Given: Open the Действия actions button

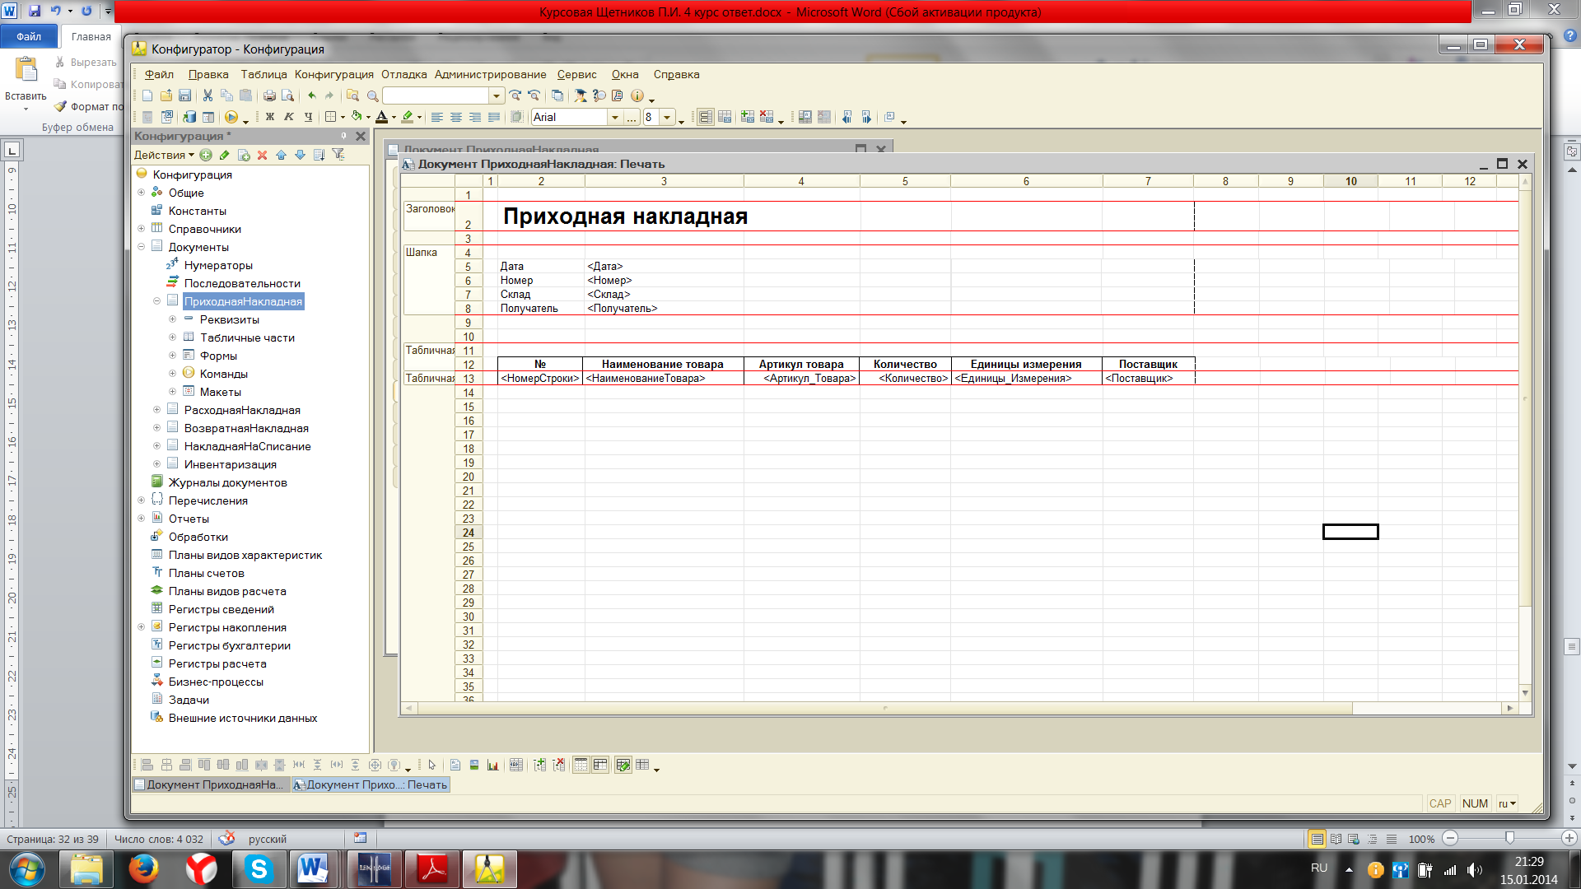Looking at the screenshot, I should [164, 155].
